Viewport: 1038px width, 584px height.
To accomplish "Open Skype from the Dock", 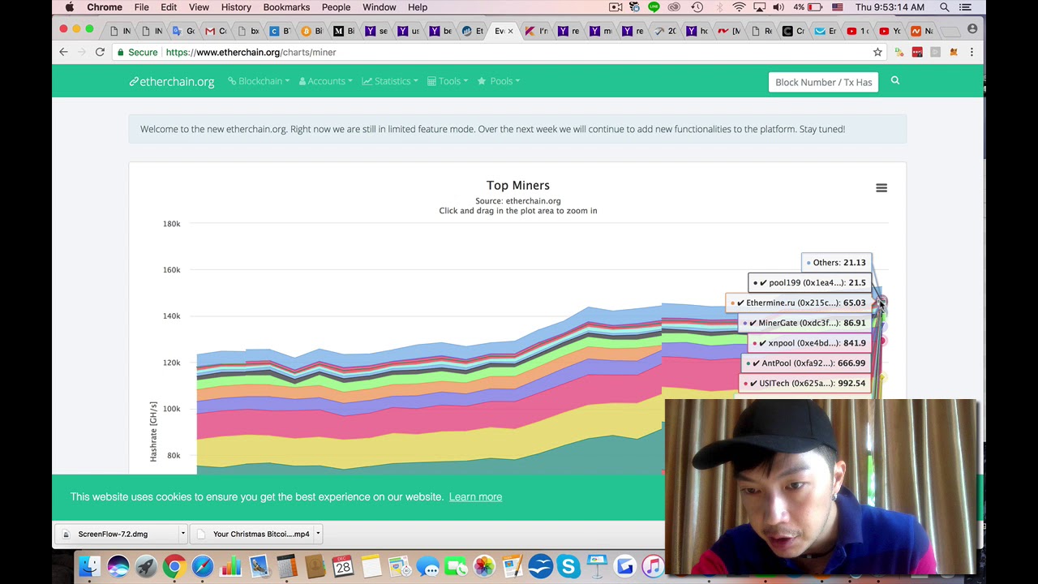I will [x=568, y=566].
